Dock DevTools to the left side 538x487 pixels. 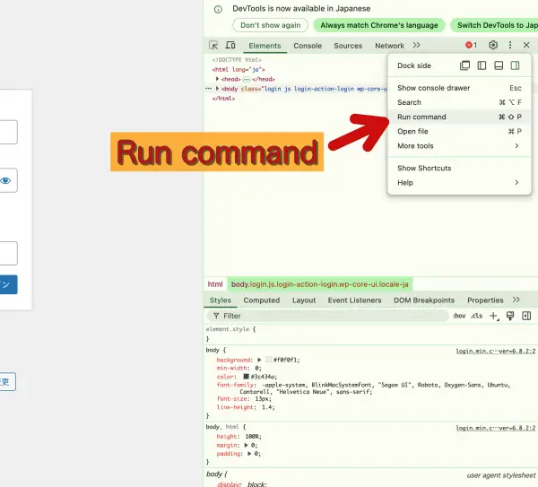pos(482,65)
